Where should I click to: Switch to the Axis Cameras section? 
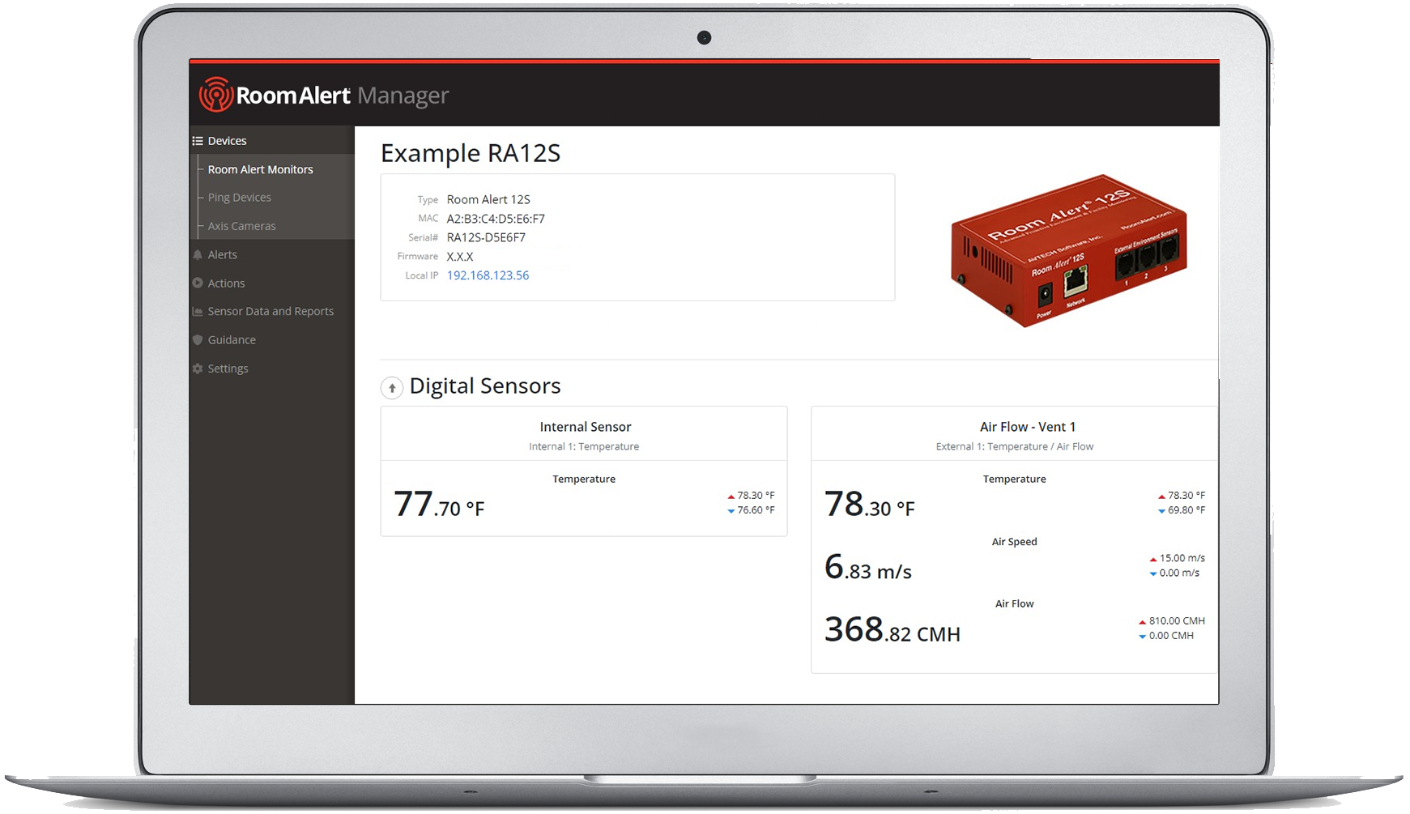(241, 226)
